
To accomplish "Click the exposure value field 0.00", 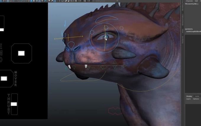I will coord(80,1).
